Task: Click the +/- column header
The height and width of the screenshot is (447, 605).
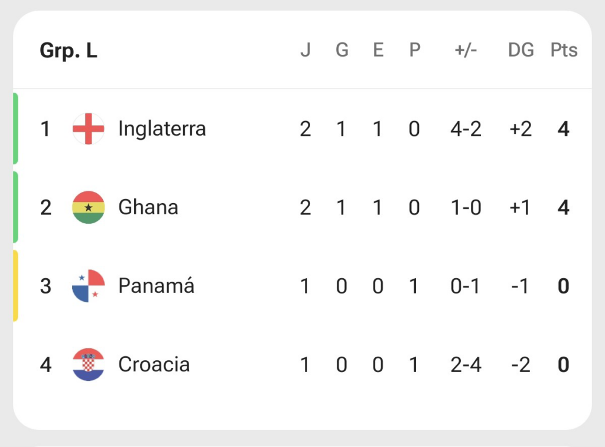Action: [x=466, y=50]
